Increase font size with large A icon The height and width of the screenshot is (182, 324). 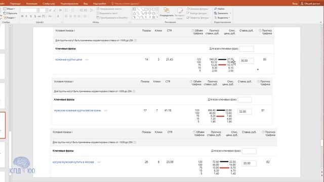click(x=50, y=10)
